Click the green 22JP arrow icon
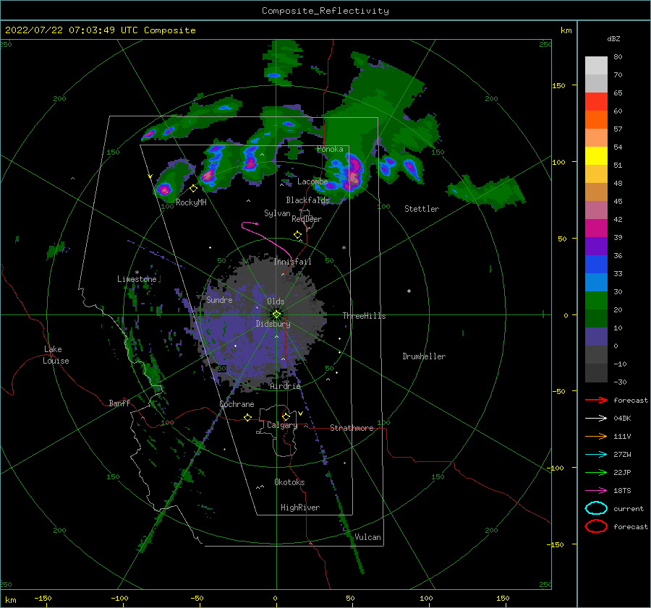The width and height of the screenshot is (651, 608). [596, 472]
